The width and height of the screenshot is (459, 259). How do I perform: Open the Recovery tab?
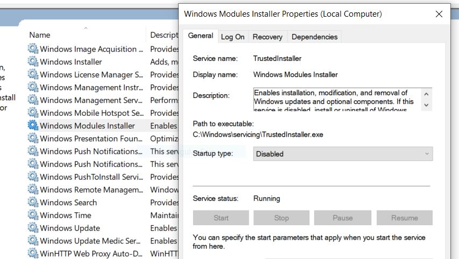267,37
